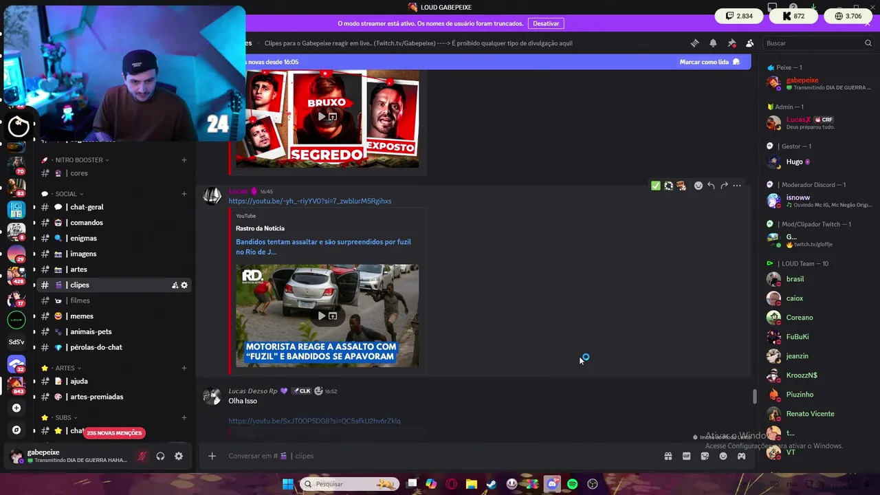Open the animais-pets channel
This screenshot has width=880, height=495.
coord(114,332)
